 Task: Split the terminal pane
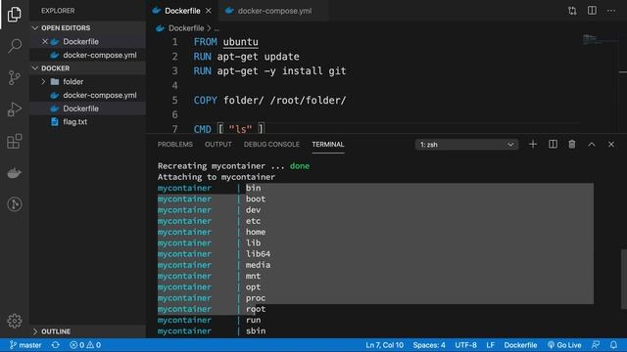[x=553, y=144]
